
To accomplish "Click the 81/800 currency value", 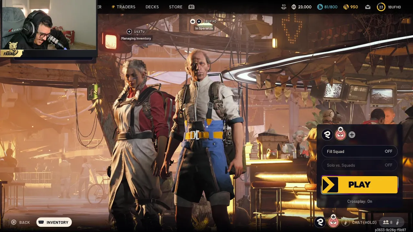I will 330,7.
